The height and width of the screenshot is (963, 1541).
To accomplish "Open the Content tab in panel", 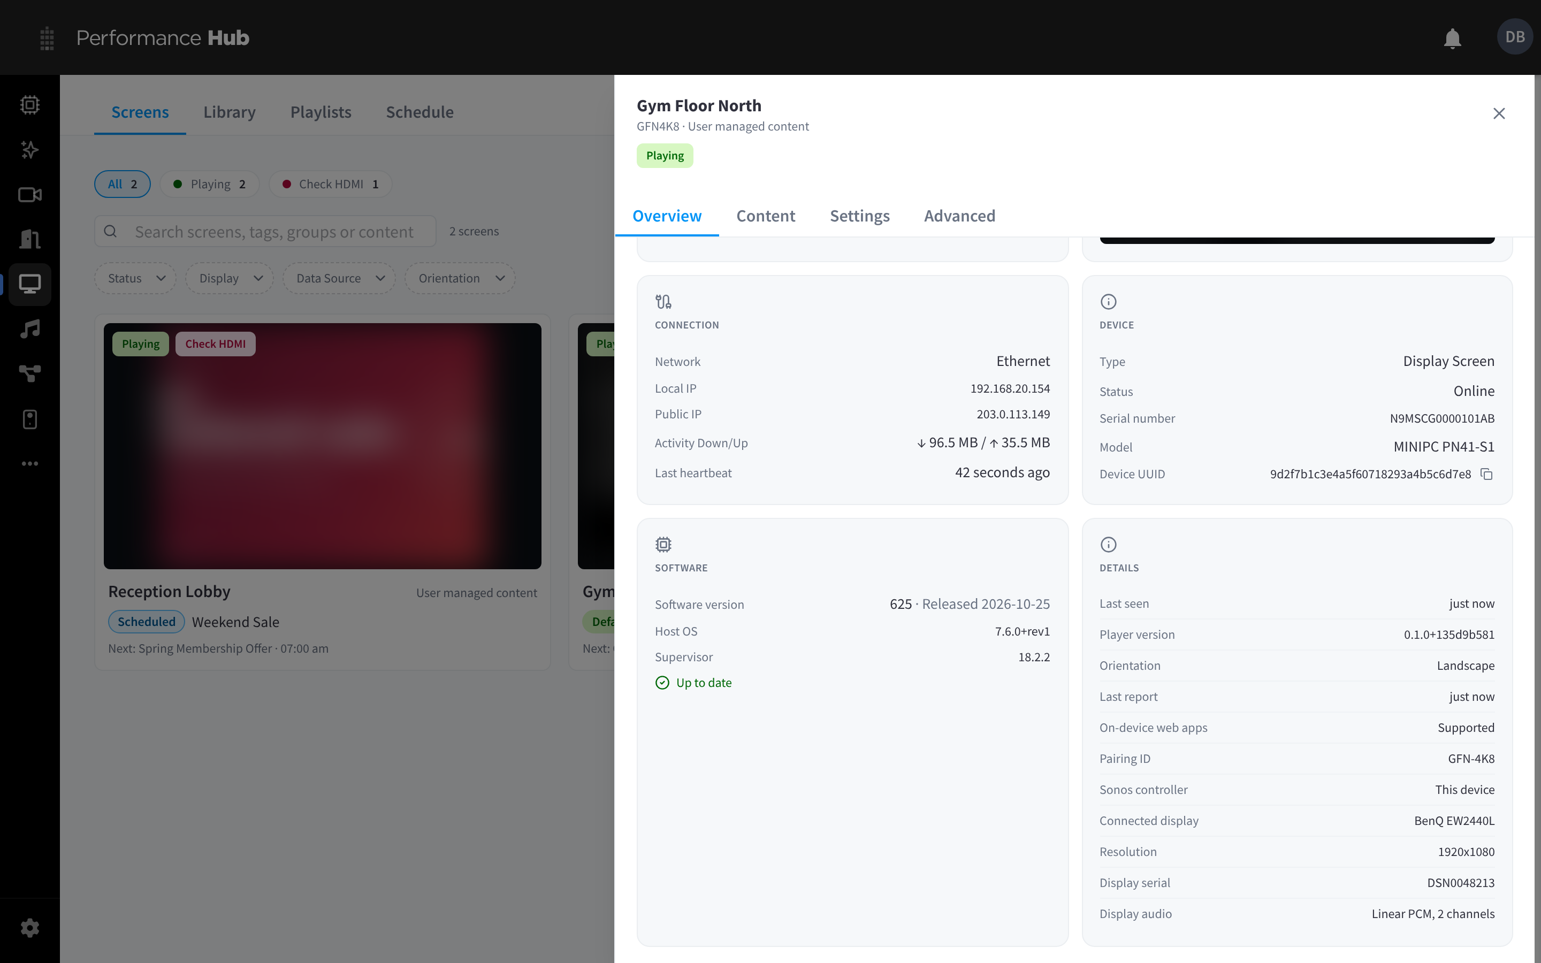I will (x=765, y=216).
